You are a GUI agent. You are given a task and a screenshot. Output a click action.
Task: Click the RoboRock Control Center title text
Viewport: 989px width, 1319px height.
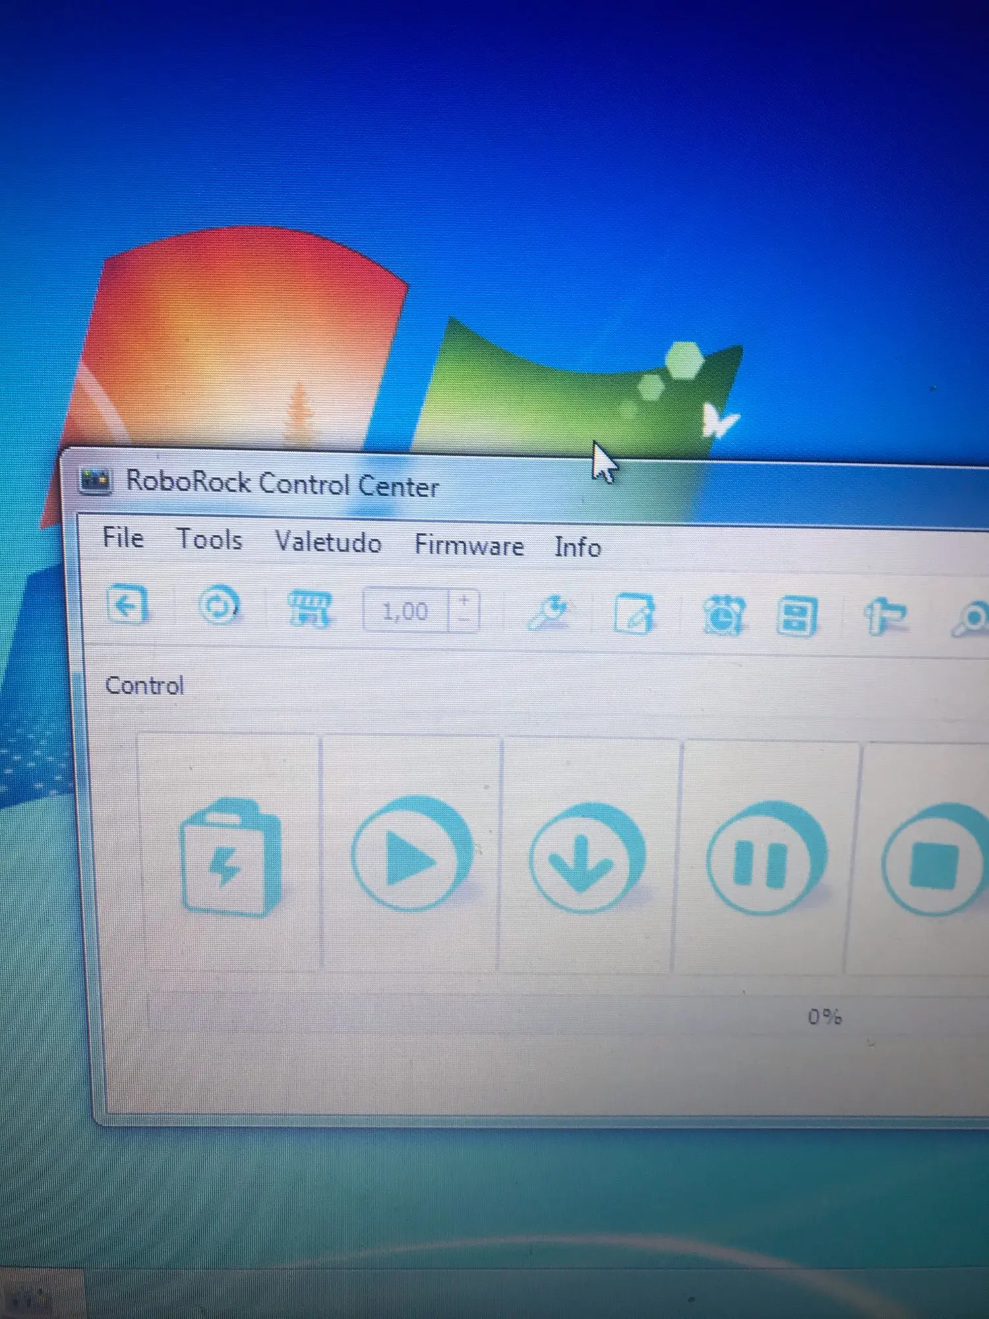[282, 484]
